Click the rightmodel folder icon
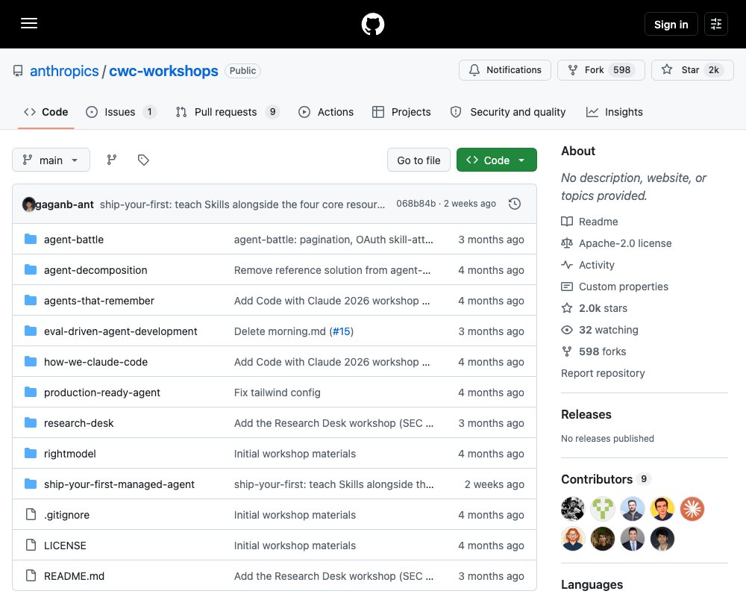The image size is (746, 597). [x=31, y=453]
